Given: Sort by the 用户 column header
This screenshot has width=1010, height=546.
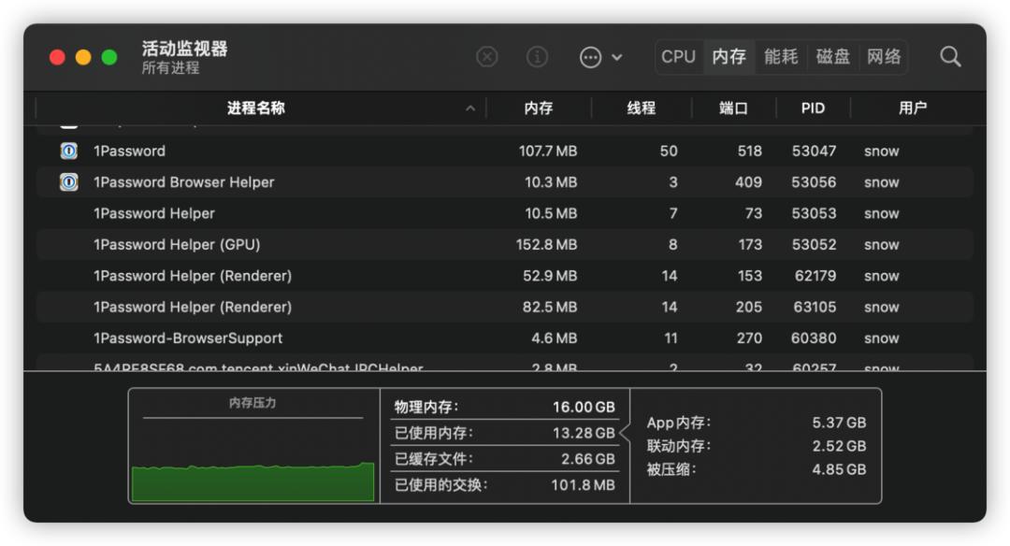Looking at the screenshot, I should click(913, 108).
